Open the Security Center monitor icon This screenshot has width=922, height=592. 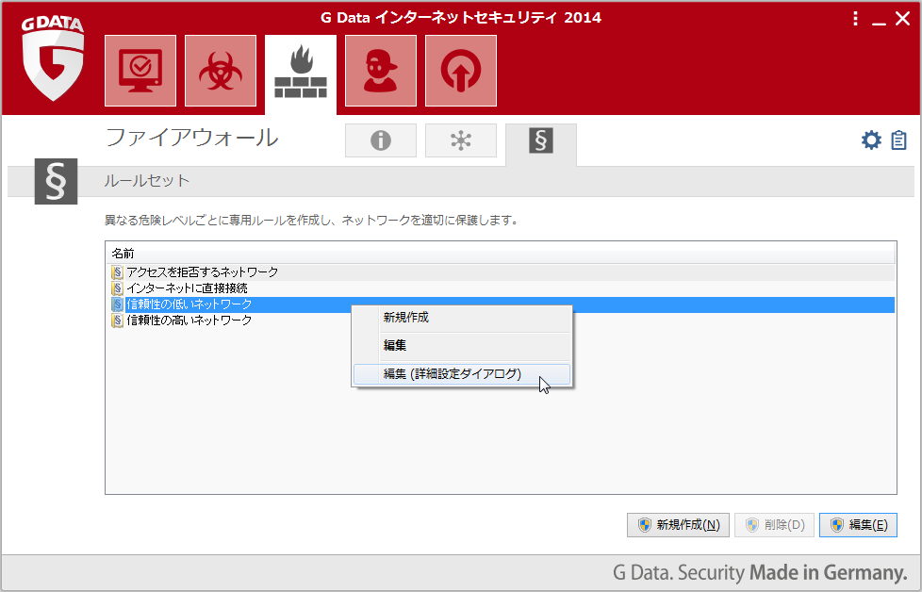point(140,71)
